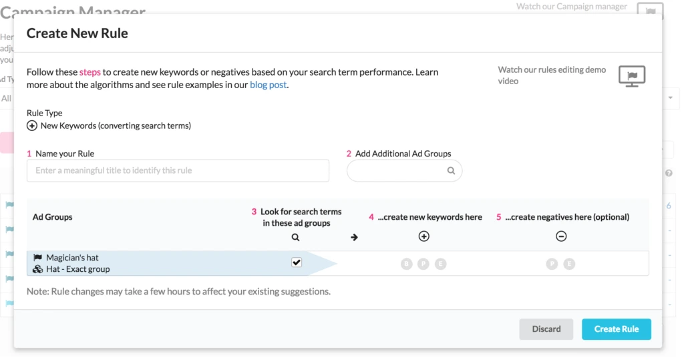Click the Name your Rule text field
Viewport: 684px width, 364px height.
(178, 171)
